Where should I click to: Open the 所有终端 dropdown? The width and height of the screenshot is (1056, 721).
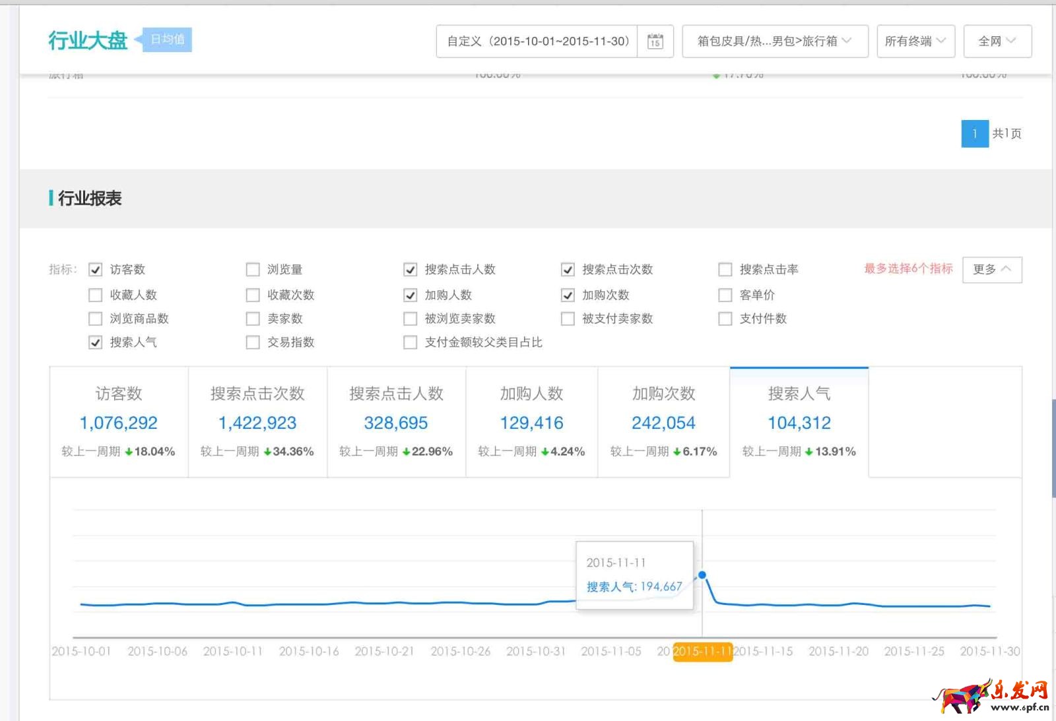[x=915, y=41]
